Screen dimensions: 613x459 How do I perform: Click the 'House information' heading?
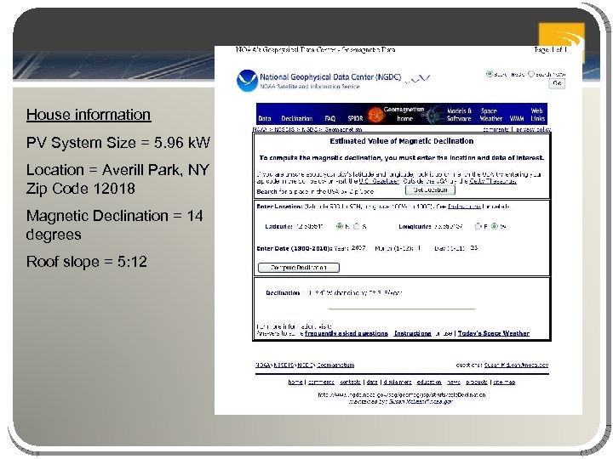coord(89,115)
